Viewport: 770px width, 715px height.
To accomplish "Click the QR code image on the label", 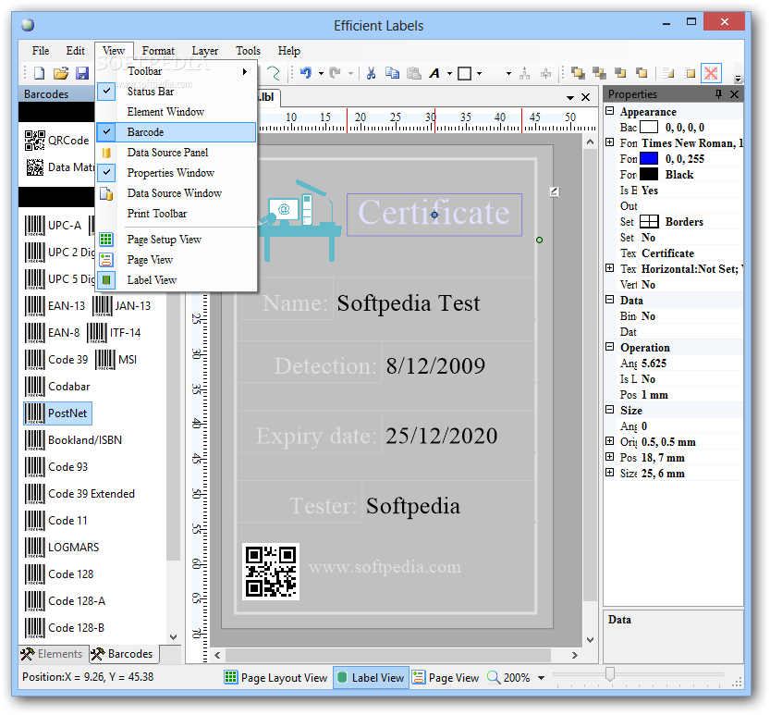I will point(271,572).
